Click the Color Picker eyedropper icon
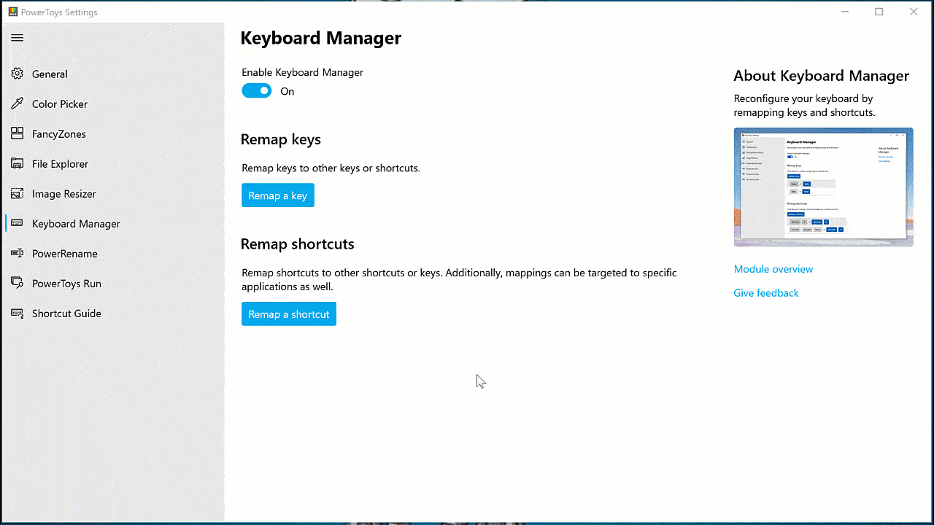The image size is (934, 525). (18, 104)
